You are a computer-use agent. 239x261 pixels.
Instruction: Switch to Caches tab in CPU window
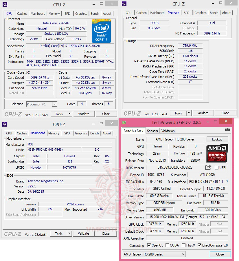22,14
